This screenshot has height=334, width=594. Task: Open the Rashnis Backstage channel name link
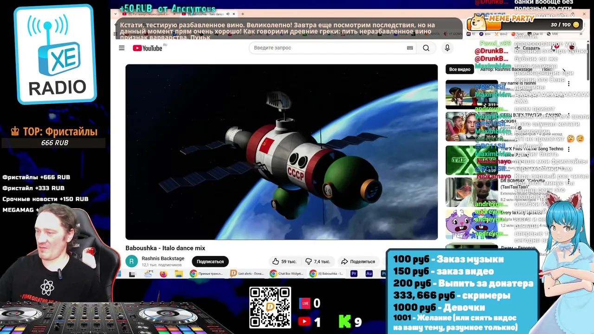coord(163,258)
